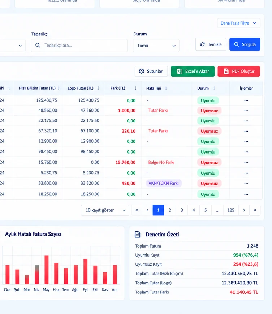
Task: Click Toplam Tutar Farkı value 41.140,45 TL
Action: [x=244, y=292]
